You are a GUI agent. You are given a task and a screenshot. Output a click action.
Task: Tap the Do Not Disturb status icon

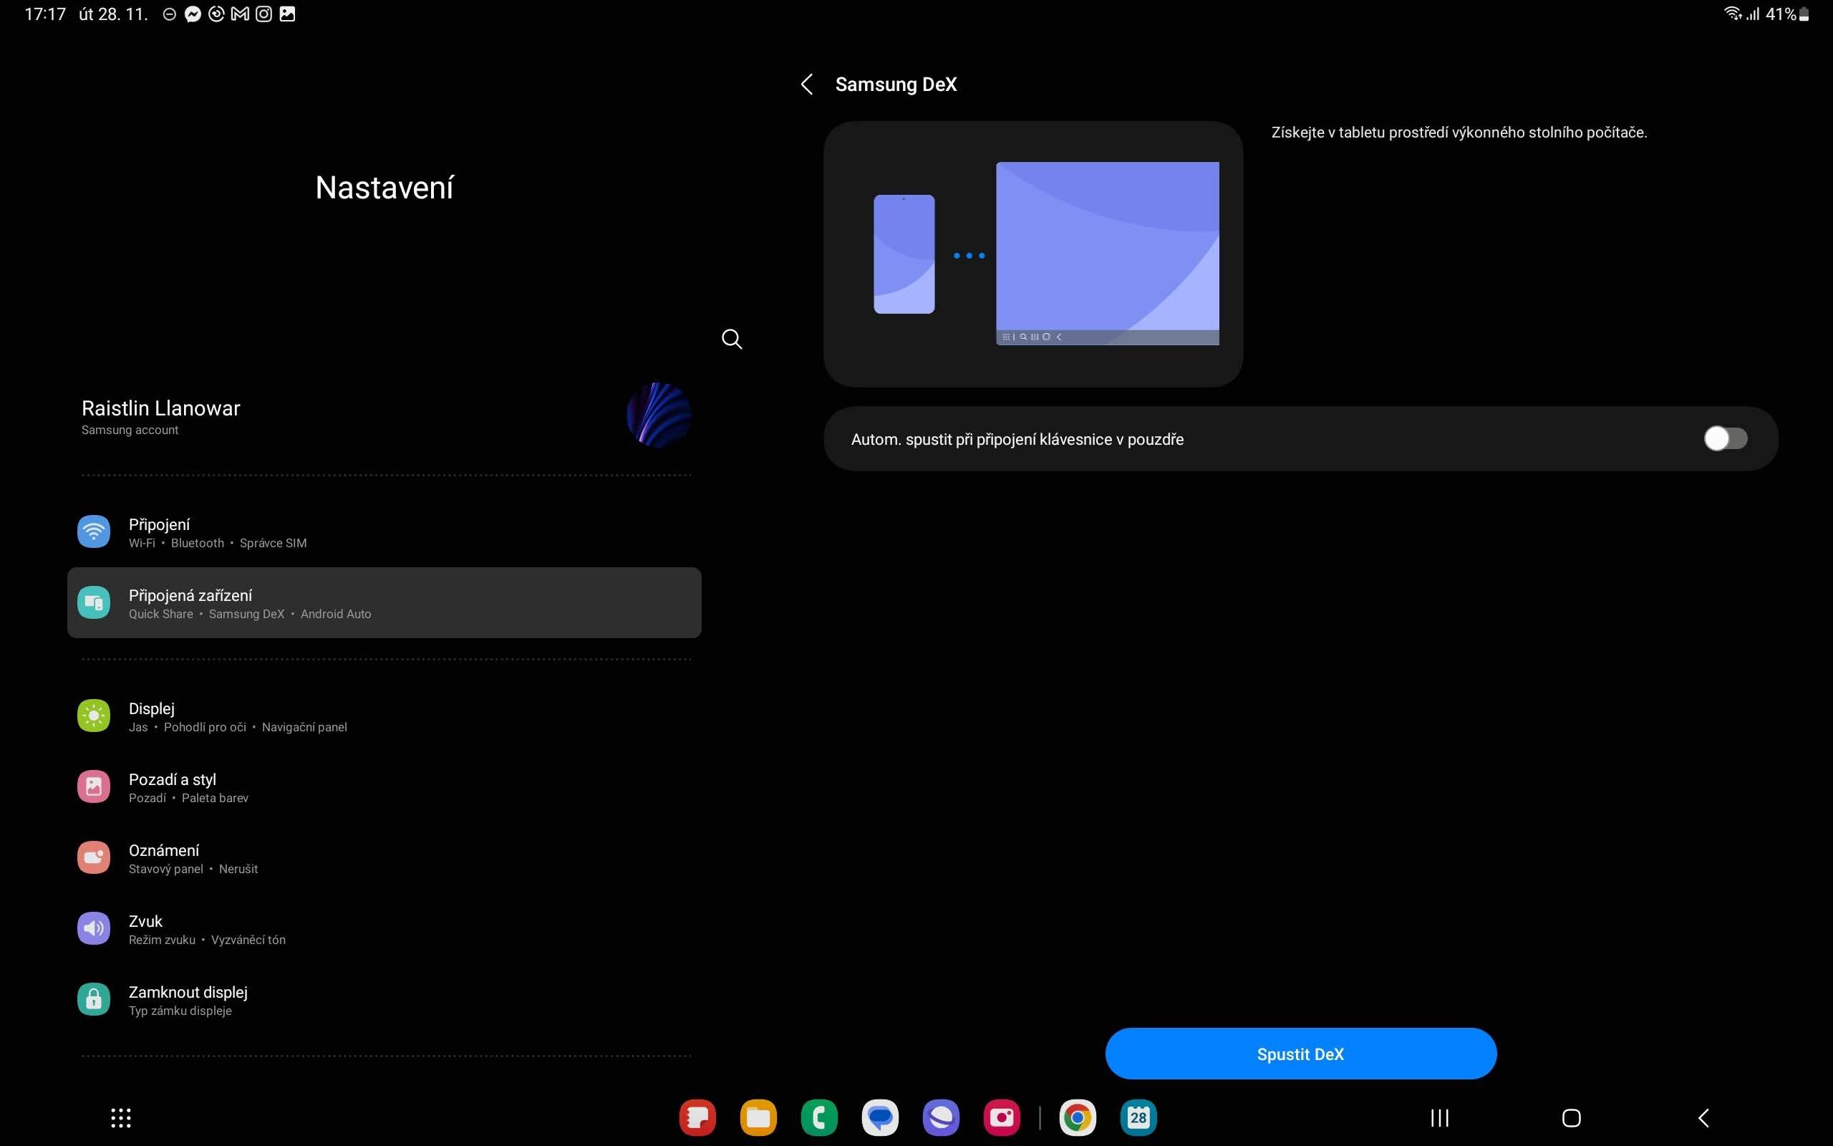170,14
